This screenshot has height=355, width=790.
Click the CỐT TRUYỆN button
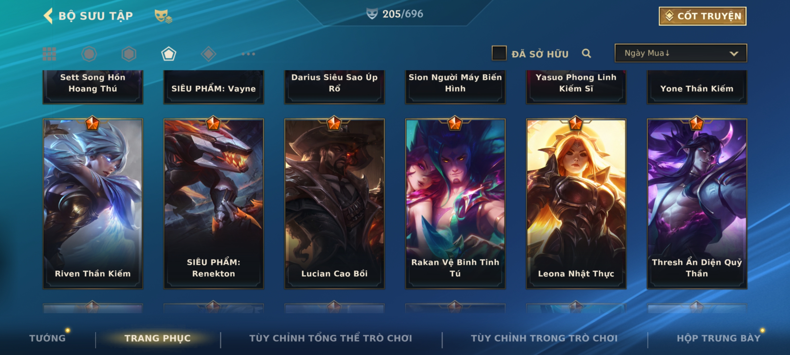pos(702,16)
